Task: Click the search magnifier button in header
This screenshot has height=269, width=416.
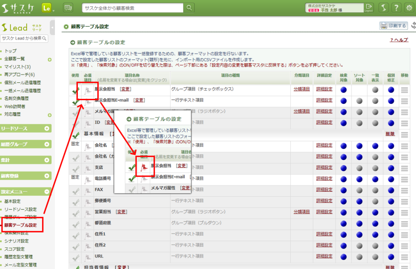Action: pos(189,7)
